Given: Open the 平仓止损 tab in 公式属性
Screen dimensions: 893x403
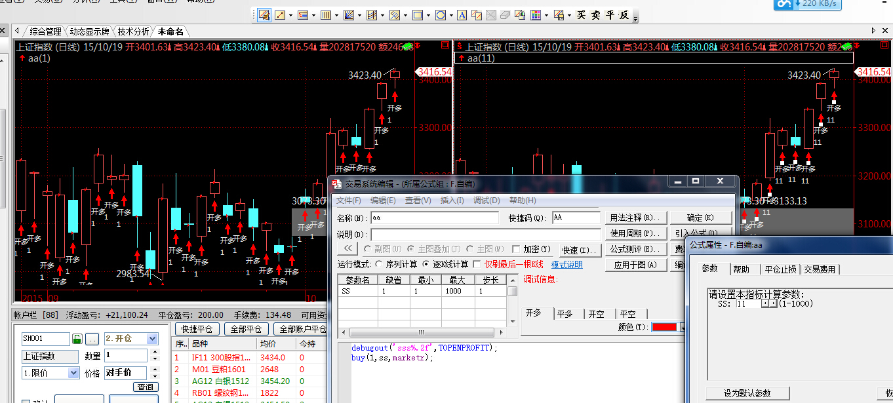Looking at the screenshot, I should tap(780, 269).
